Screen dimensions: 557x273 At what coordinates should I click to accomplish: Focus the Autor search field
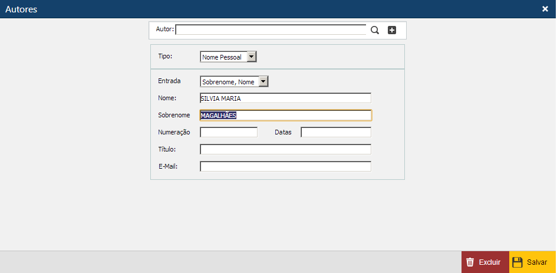[271, 30]
